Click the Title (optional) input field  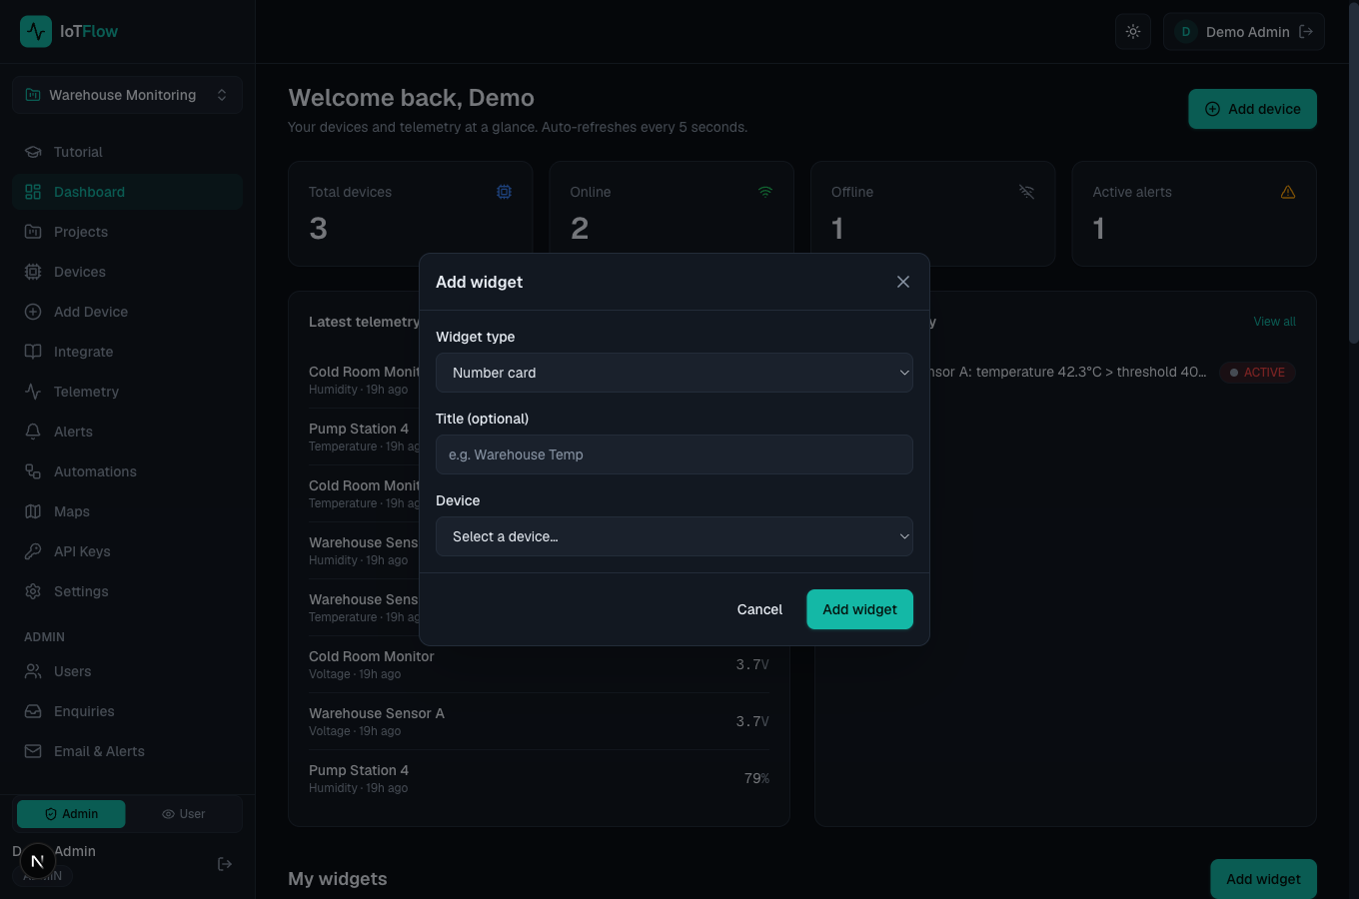(x=675, y=454)
